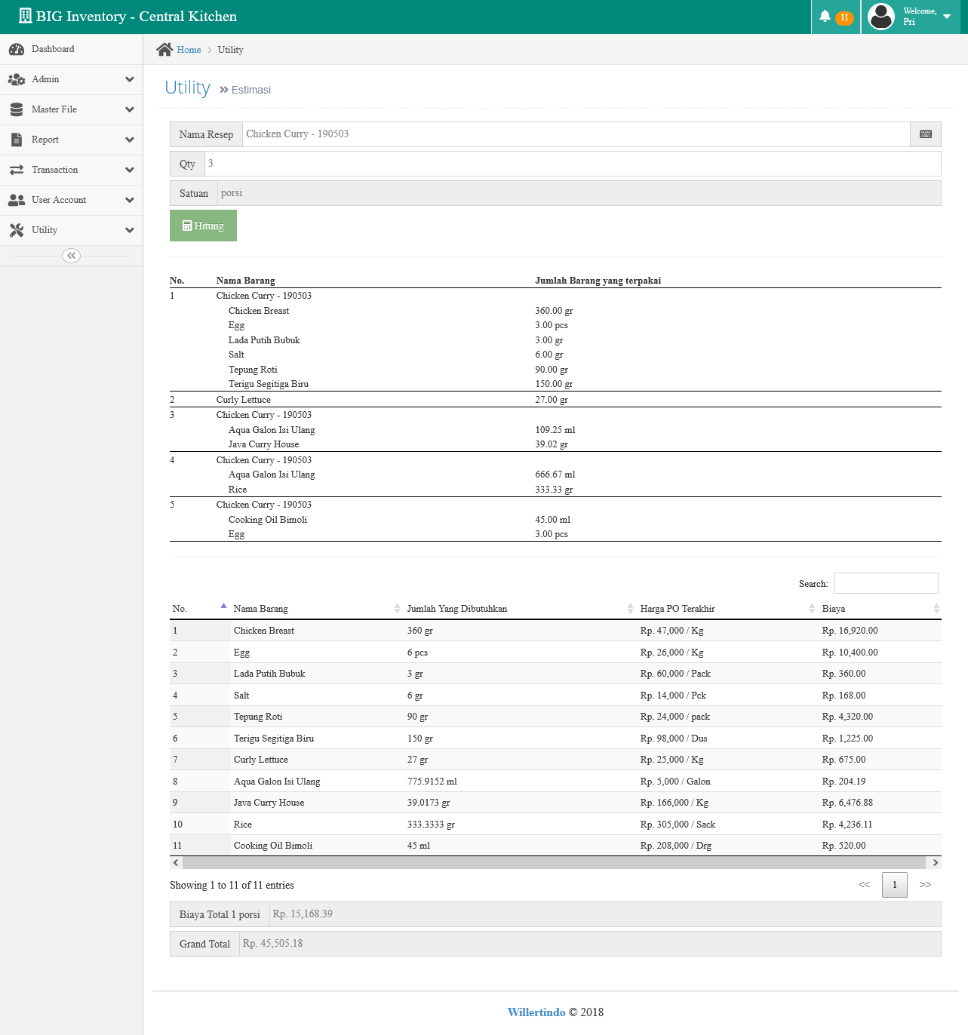Collapse the sidebar with double-chevron icon

71,256
